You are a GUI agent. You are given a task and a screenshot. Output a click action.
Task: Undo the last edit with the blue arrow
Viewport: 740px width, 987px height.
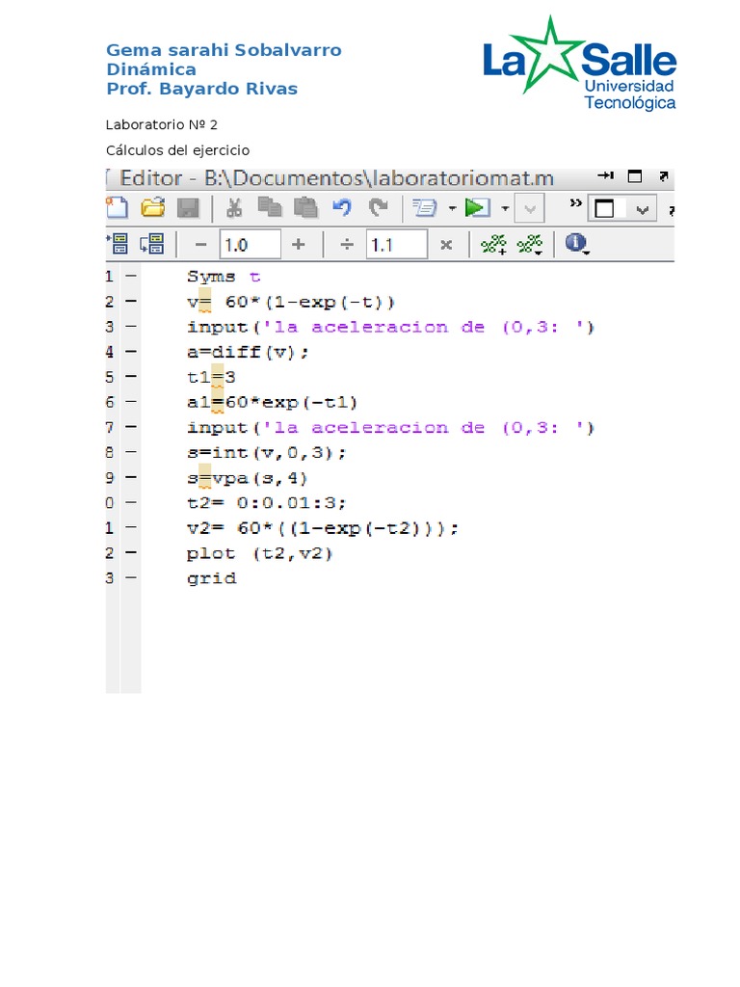(342, 208)
